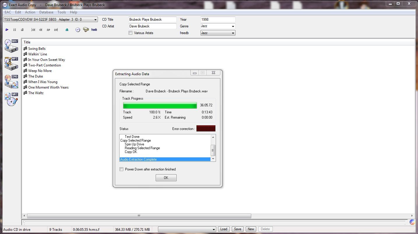Click the New profile button

(x=251, y=229)
